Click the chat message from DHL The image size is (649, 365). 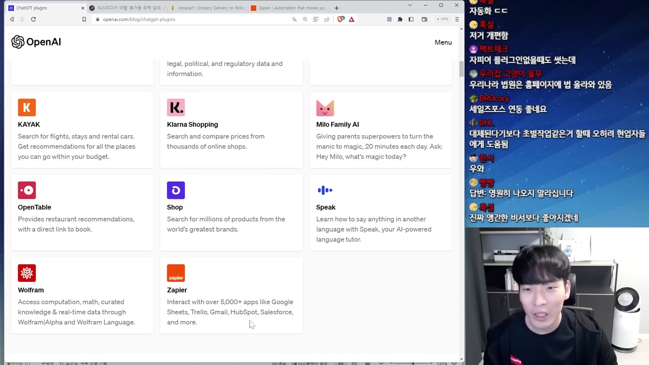(x=557, y=134)
